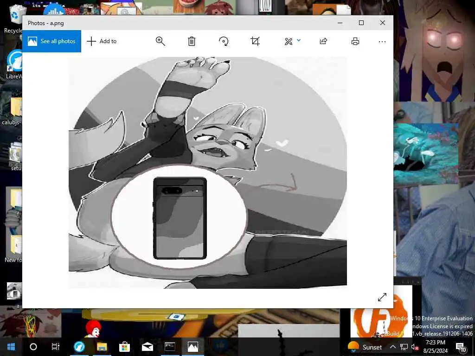Open File Explorer from the taskbar
Image resolution: width=475 pixels, height=356 pixels.
pyautogui.click(x=102, y=347)
